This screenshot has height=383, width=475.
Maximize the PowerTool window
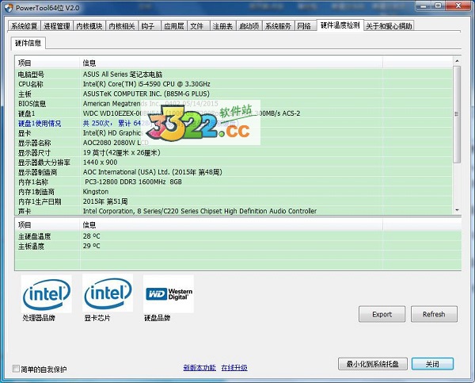click(438, 6)
